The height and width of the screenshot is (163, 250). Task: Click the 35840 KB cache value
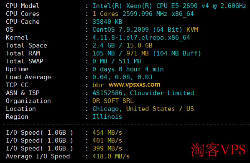[x=107, y=22]
